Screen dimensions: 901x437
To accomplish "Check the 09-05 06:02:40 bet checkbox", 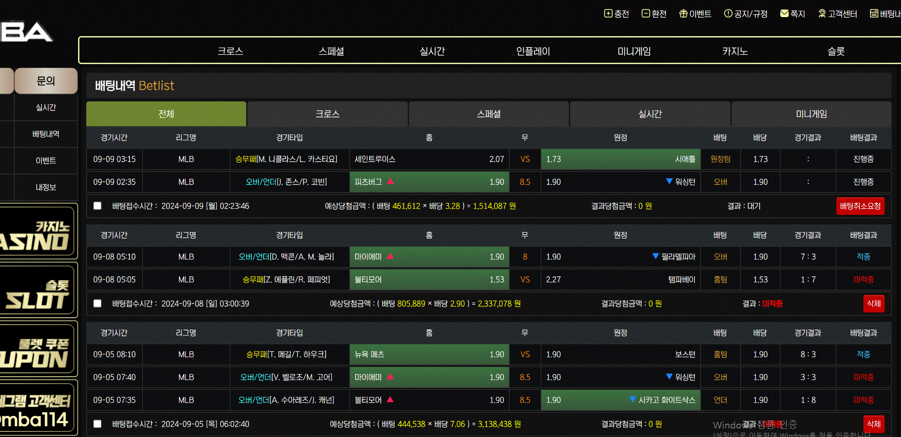I will pyautogui.click(x=98, y=424).
